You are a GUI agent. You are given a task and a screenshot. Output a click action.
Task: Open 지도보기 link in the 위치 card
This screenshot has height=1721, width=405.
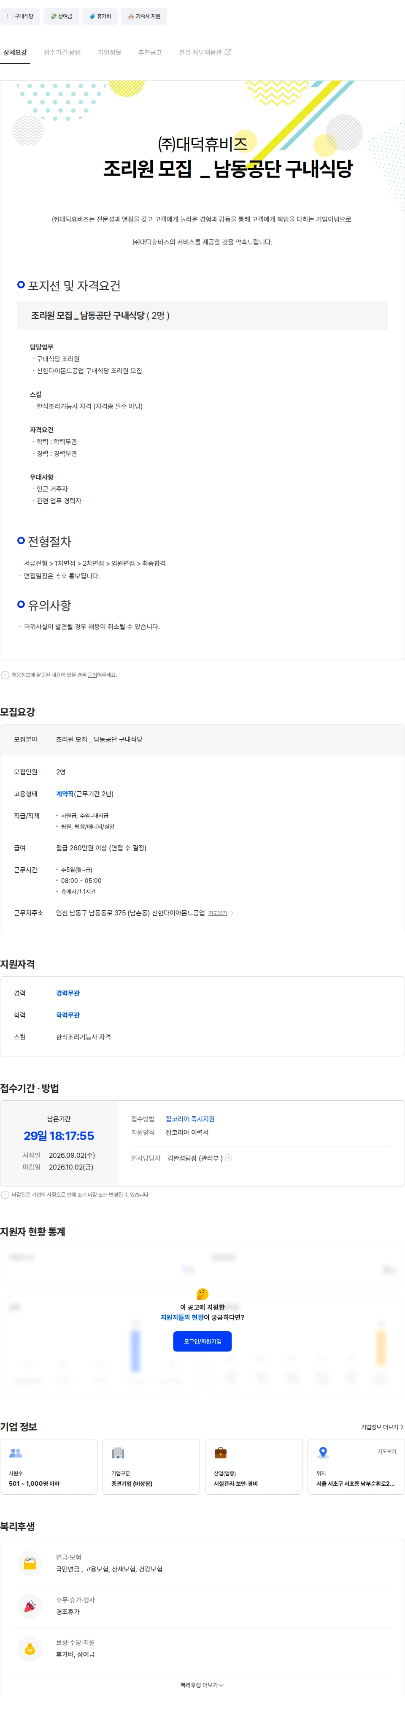click(387, 1451)
